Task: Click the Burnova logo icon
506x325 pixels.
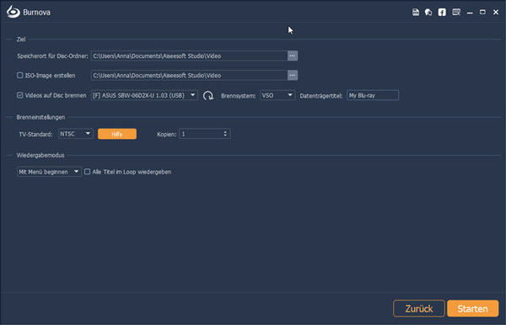Action: [13, 12]
